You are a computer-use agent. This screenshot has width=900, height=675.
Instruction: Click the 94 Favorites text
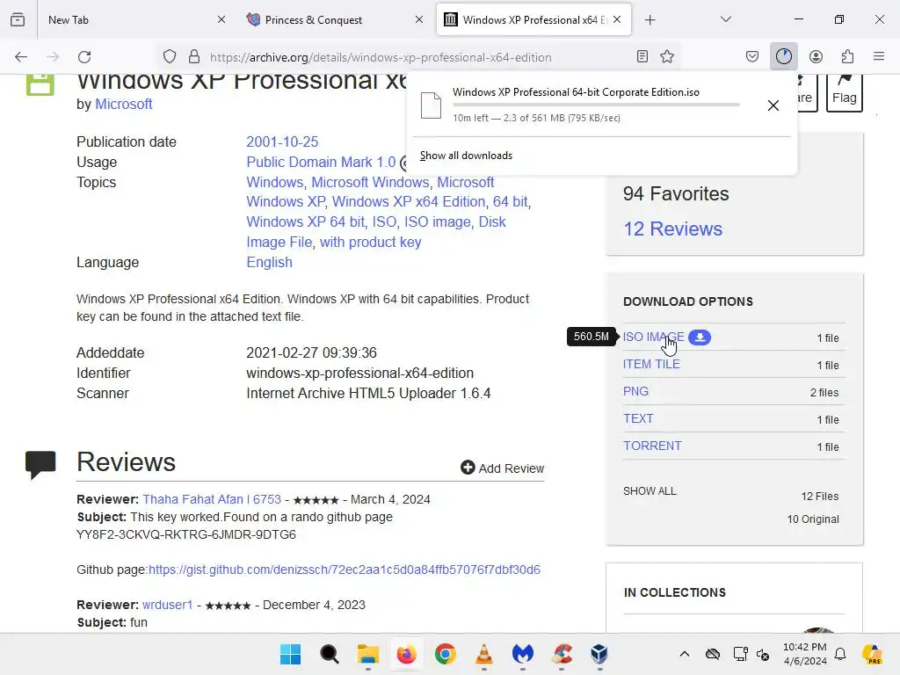coord(676,194)
